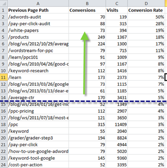Select the /blog/ws/2012/10/29/averag cell

pos(38,44)
